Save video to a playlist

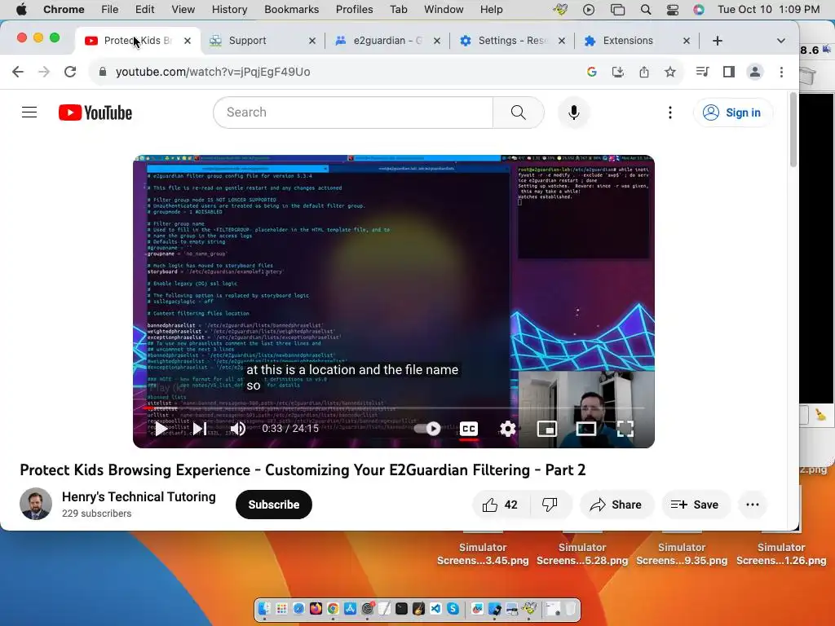point(695,505)
